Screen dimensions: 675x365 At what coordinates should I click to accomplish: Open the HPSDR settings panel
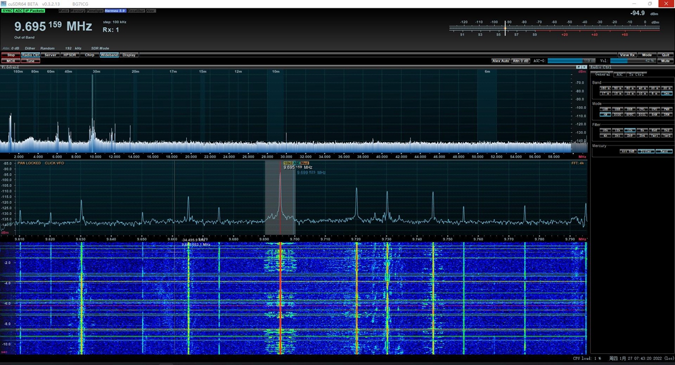(x=70, y=55)
